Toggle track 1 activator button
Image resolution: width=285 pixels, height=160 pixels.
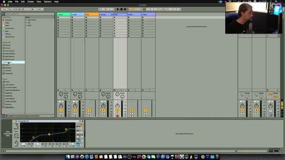click(61, 110)
